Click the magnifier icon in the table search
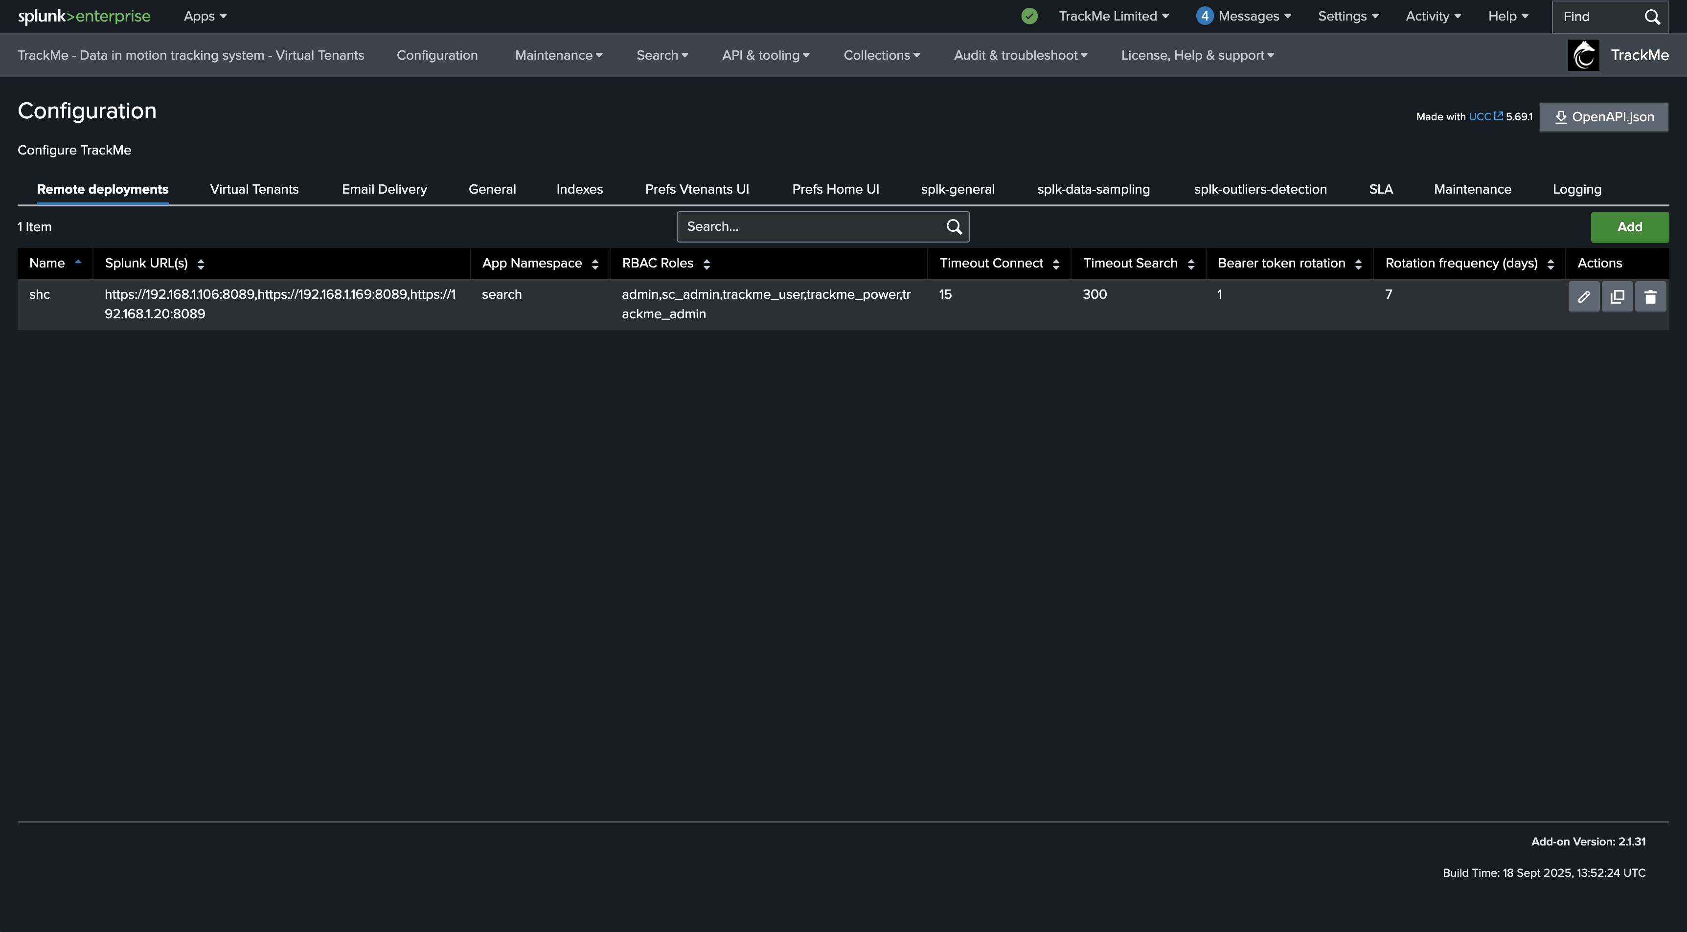1687x932 pixels. [x=954, y=226]
